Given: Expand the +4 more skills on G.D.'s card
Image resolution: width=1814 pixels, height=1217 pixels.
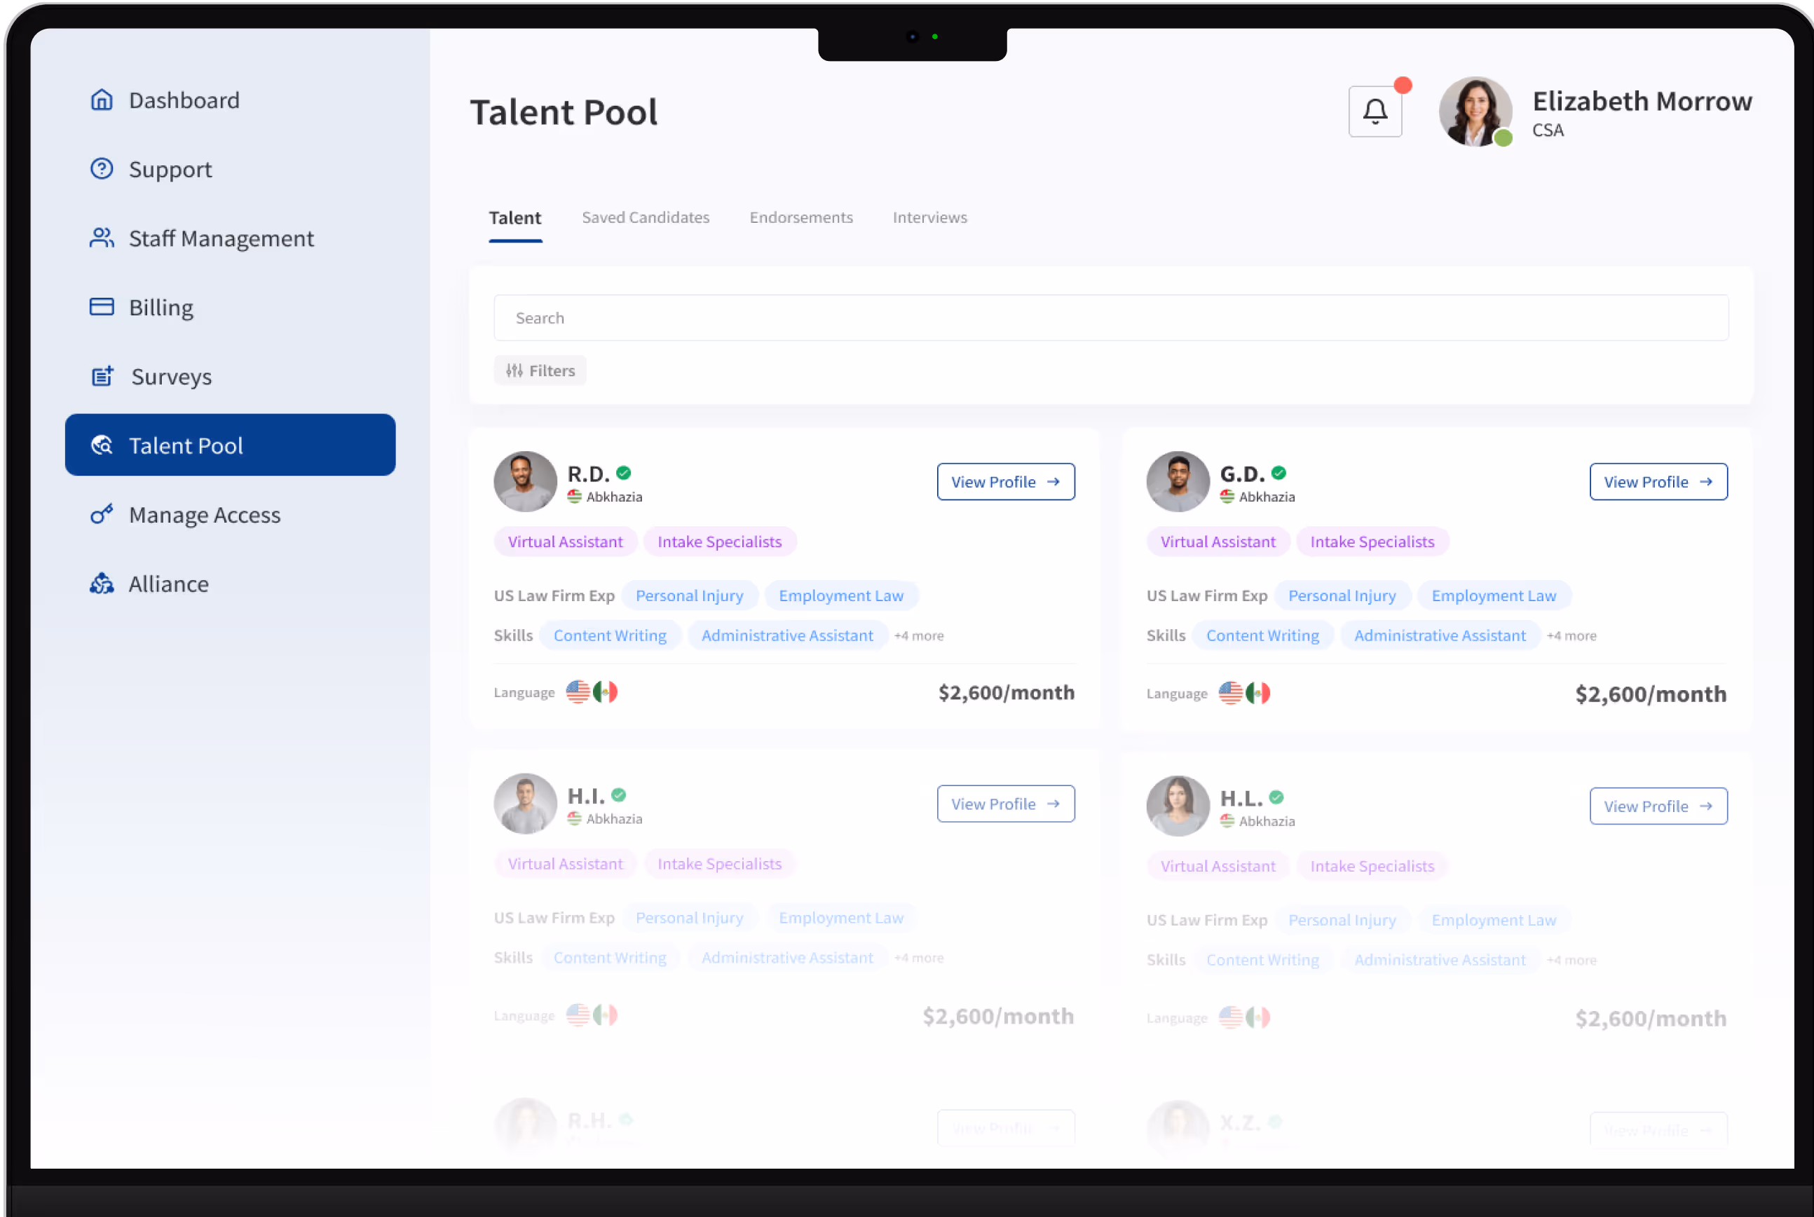Looking at the screenshot, I should (x=1572, y=635).
